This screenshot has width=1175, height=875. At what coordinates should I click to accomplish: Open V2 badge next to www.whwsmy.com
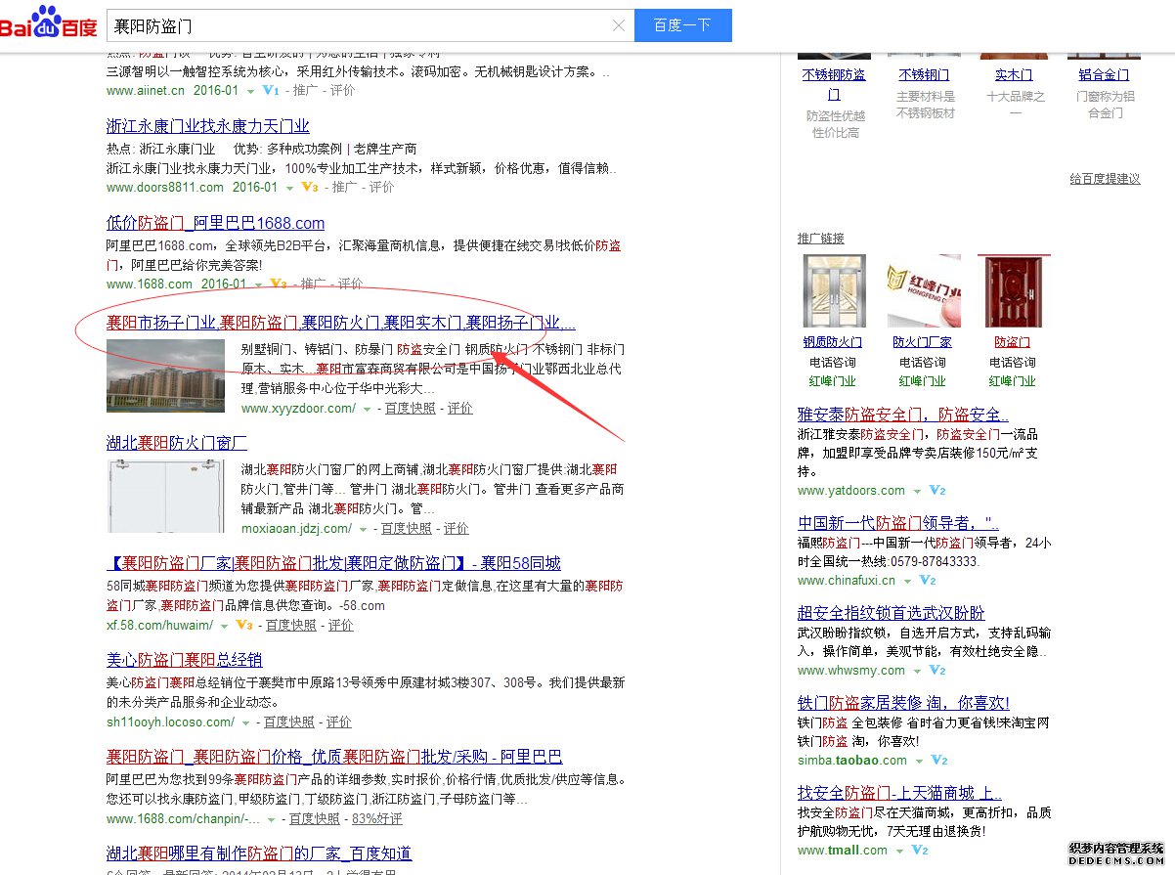[936, 671]
